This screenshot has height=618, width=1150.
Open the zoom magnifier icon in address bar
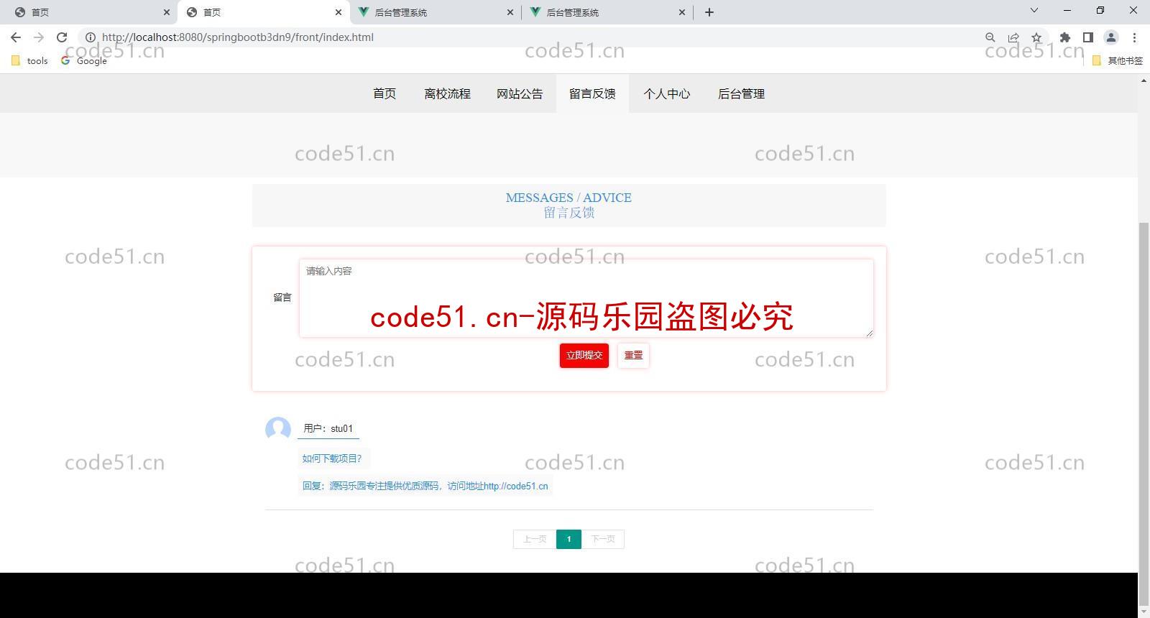point(990,37)
